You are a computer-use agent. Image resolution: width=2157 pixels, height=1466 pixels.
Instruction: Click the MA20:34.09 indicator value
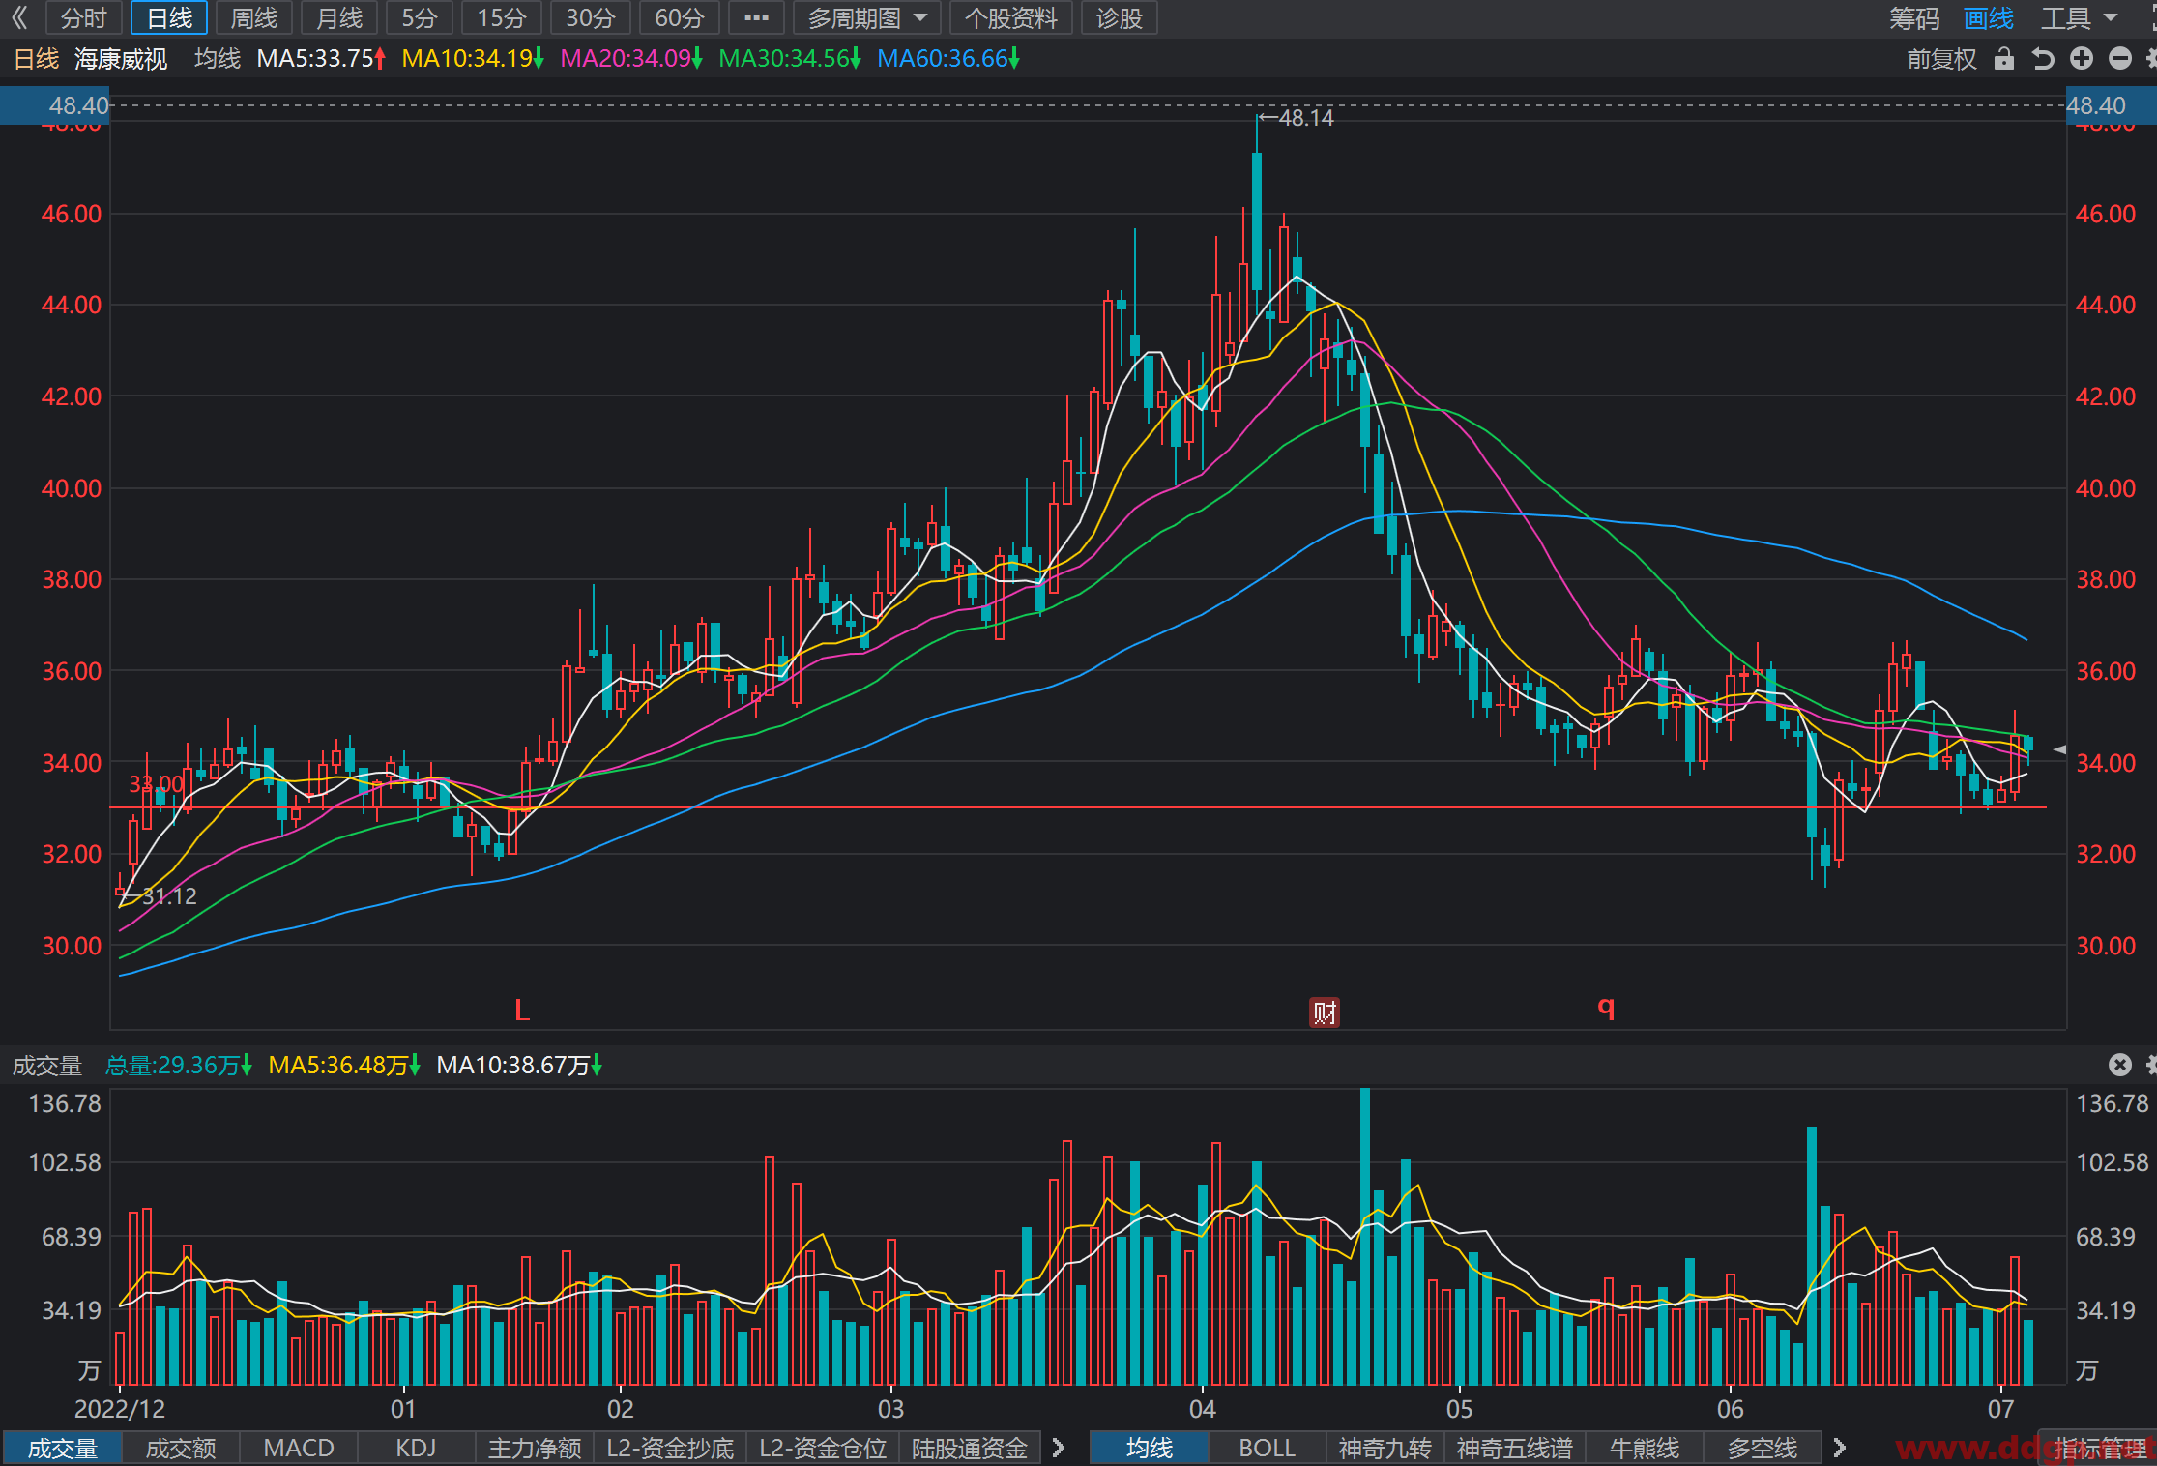[631, 59]
